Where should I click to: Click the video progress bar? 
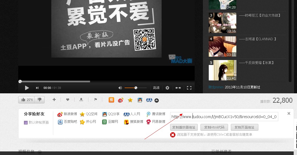106,81
